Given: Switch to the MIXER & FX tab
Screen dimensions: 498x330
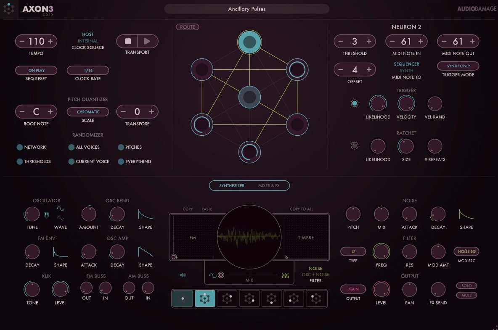Looking at the screenshot, I should point(269,186).
